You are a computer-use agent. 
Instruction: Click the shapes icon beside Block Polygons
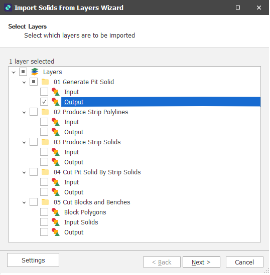click(x=56, y=212)
